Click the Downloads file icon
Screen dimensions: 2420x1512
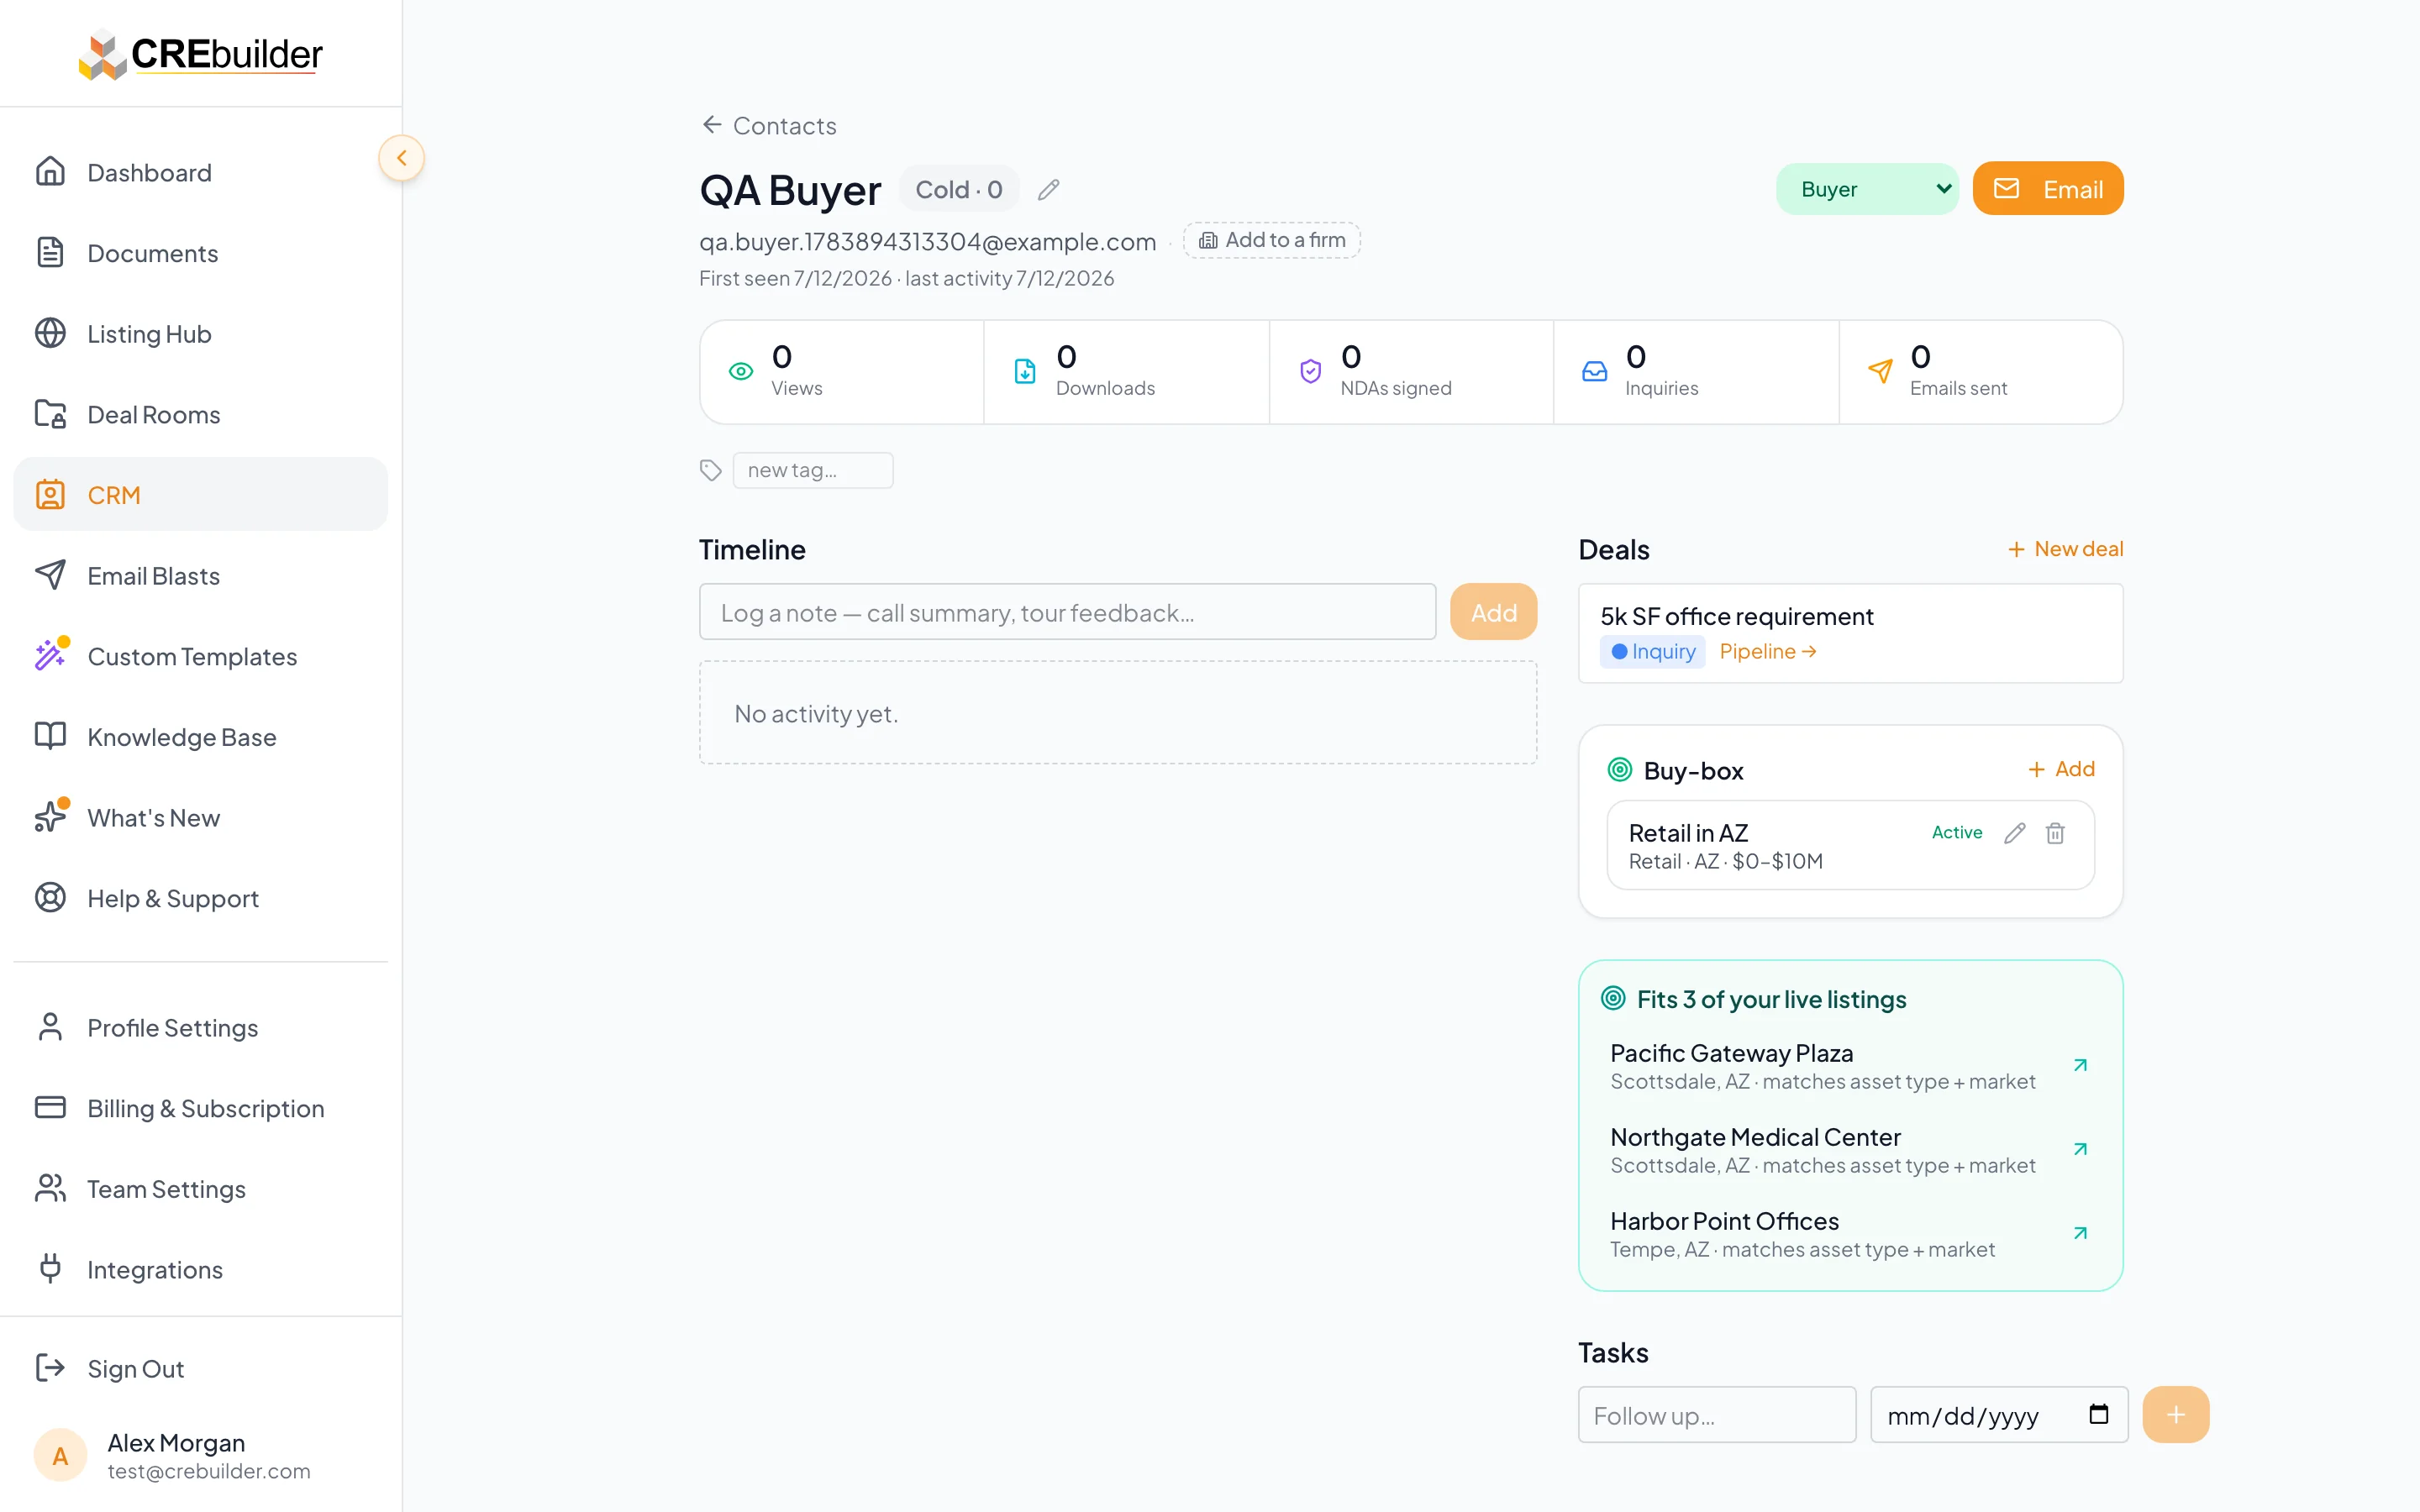pos(1025,372)
